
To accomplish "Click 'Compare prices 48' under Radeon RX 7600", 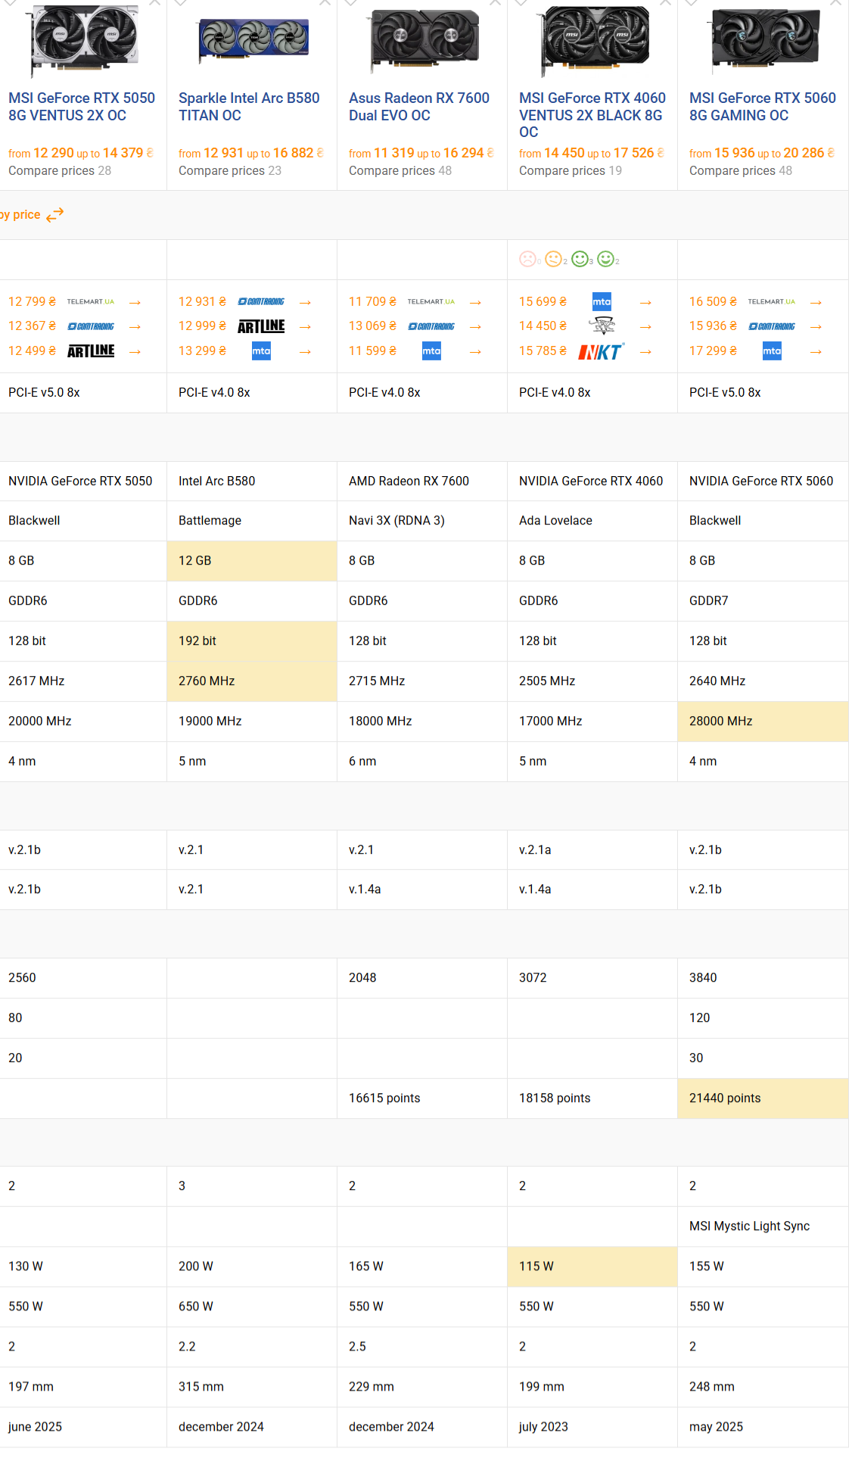I will (400, 171).
